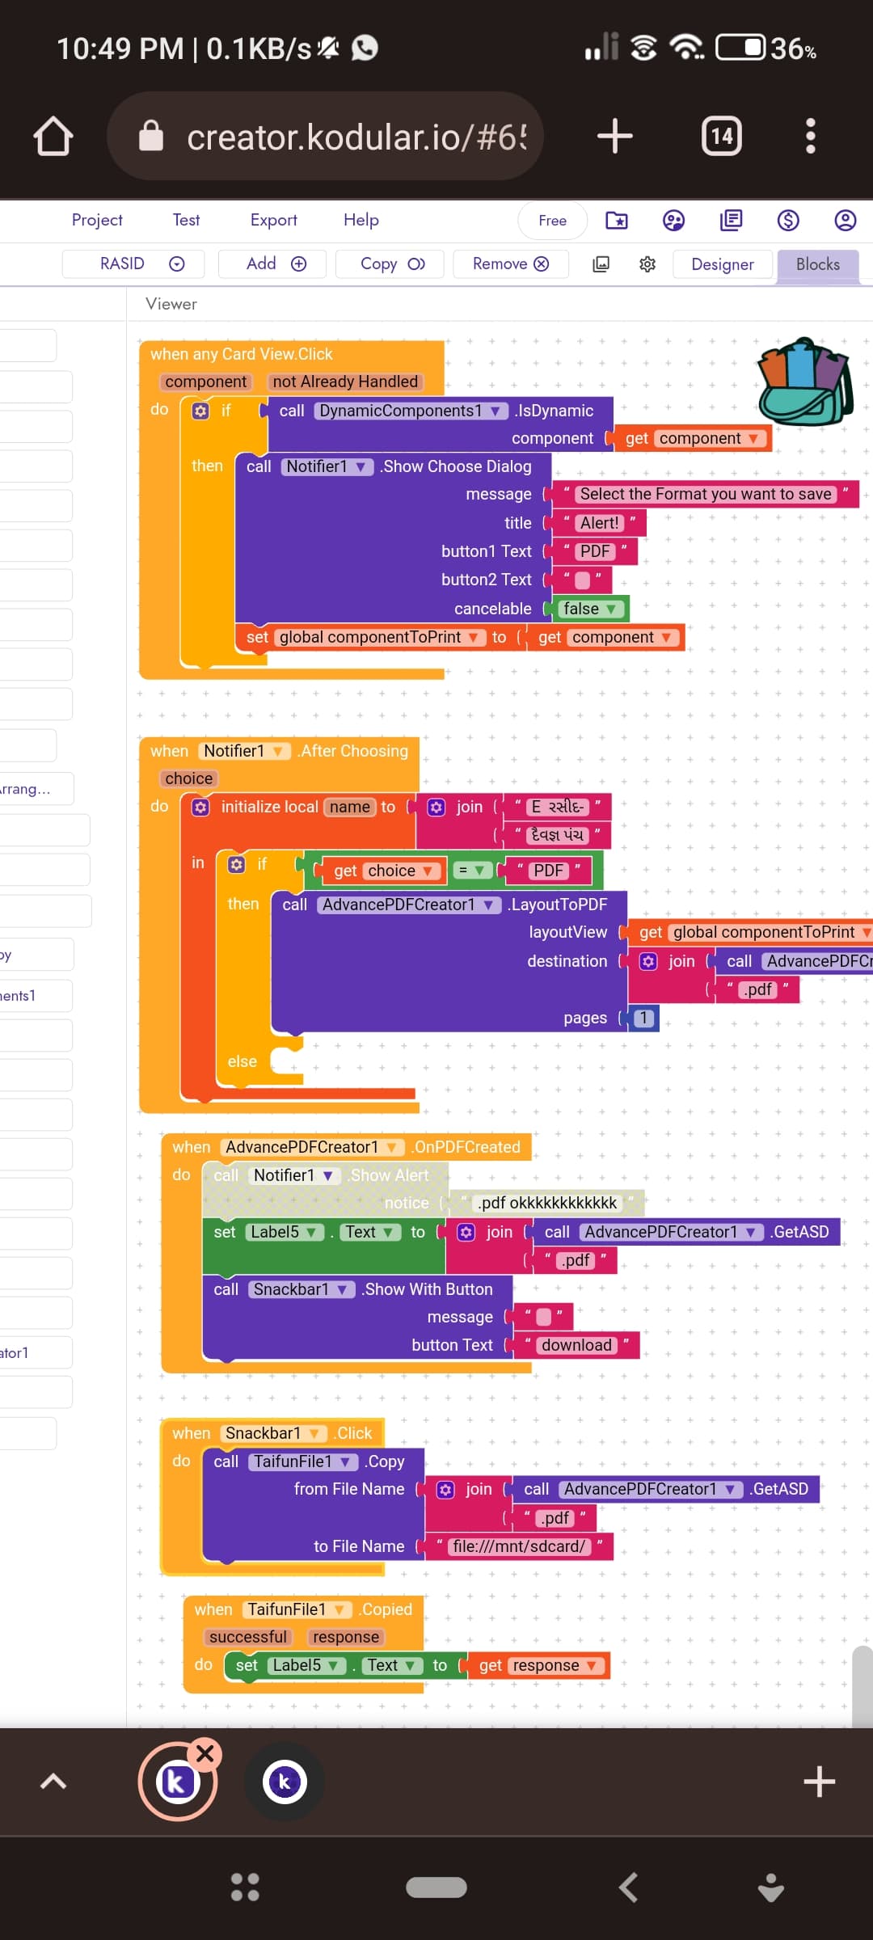
Task: Click mutator gear on E રસીદ join block
Action: coord(436,807)
